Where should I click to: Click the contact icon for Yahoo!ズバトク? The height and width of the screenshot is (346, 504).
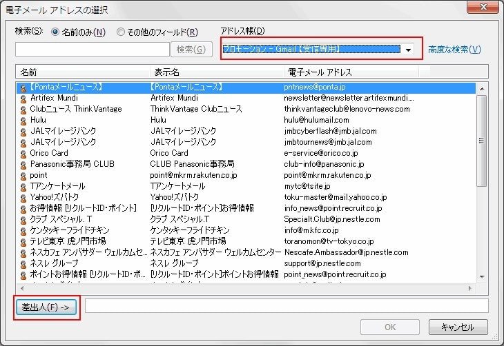(x=23, y=198)
